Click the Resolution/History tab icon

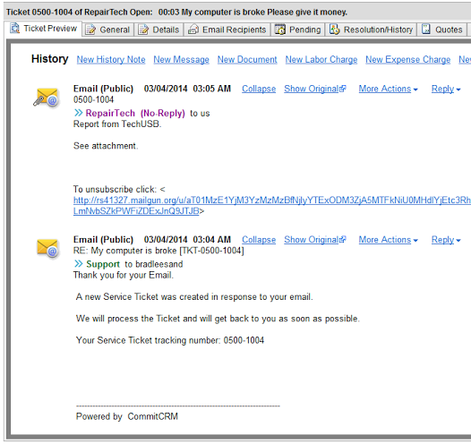pos(335,30)
